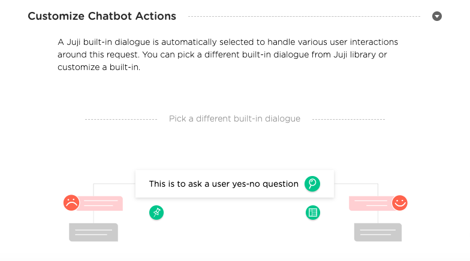Click "customize a built-in." phrase in the description

pyautogui.click(x=99, y=67)
